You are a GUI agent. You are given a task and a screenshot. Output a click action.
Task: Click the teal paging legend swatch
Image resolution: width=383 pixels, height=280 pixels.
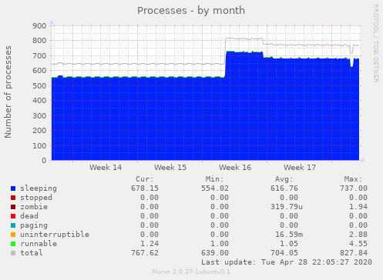(13, 225)
